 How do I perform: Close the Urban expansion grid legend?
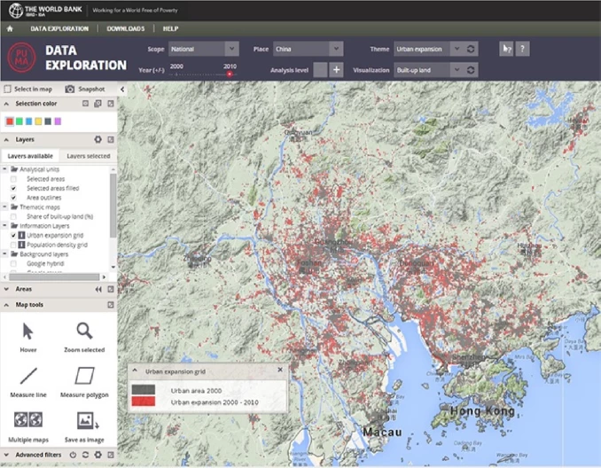[x=280, y=370]
